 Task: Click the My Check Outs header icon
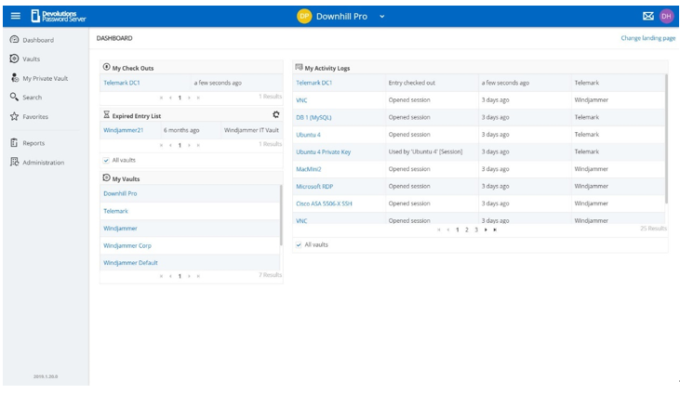pos(106,67)
